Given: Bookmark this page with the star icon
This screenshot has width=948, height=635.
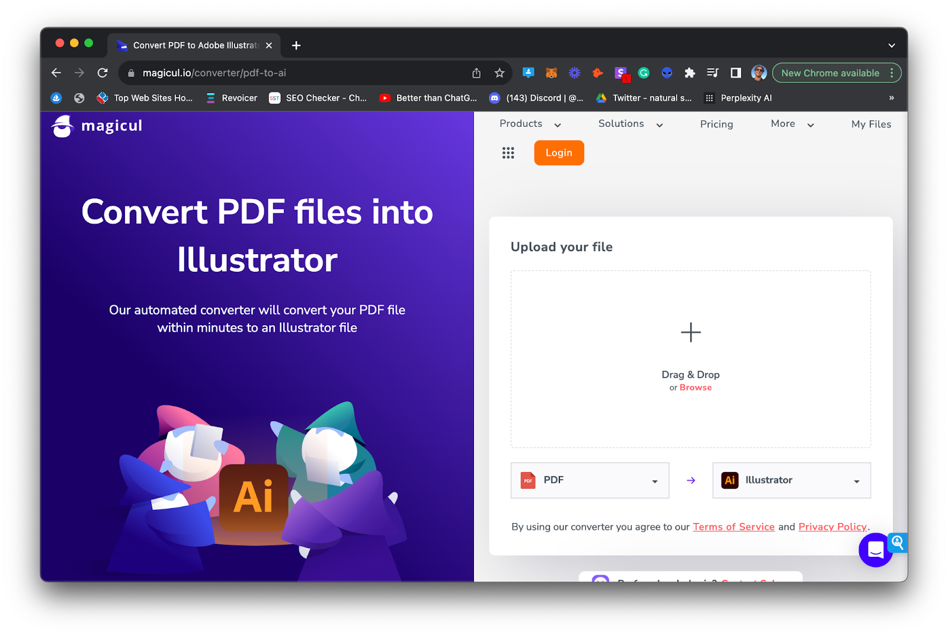Looking at the screenshot, I should click(499, 73).
